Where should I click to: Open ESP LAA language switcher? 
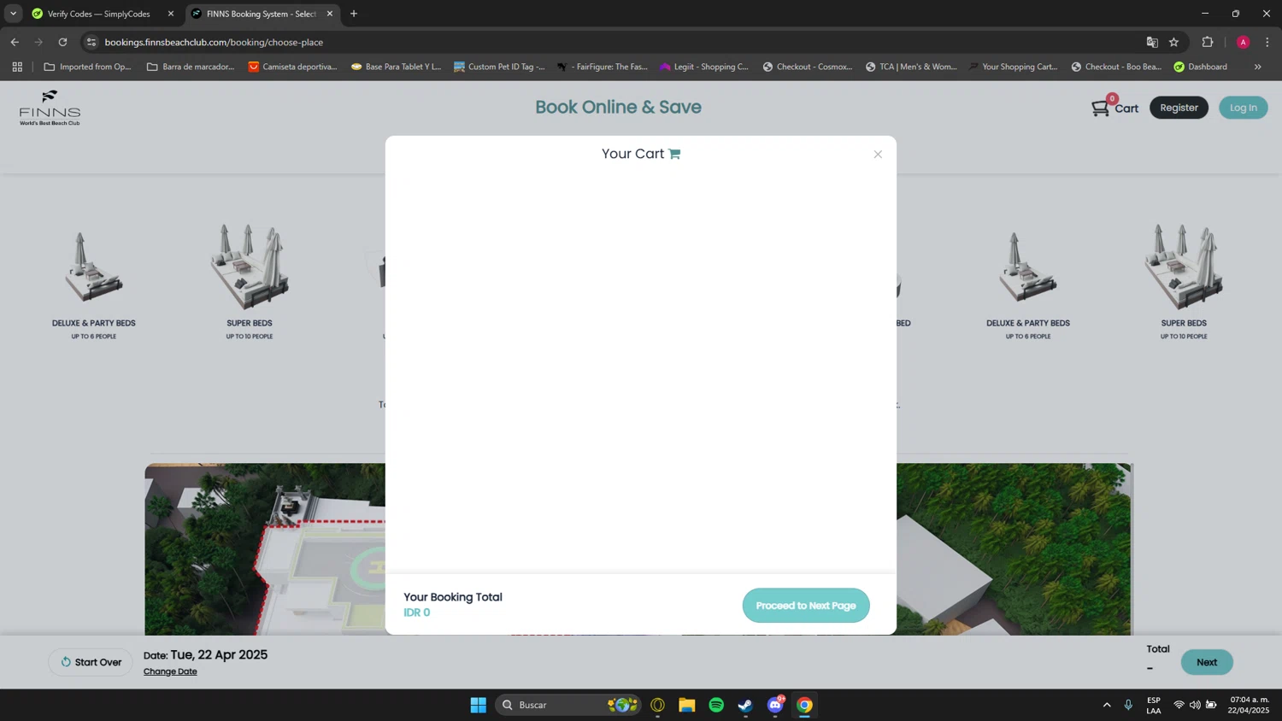1154,705
